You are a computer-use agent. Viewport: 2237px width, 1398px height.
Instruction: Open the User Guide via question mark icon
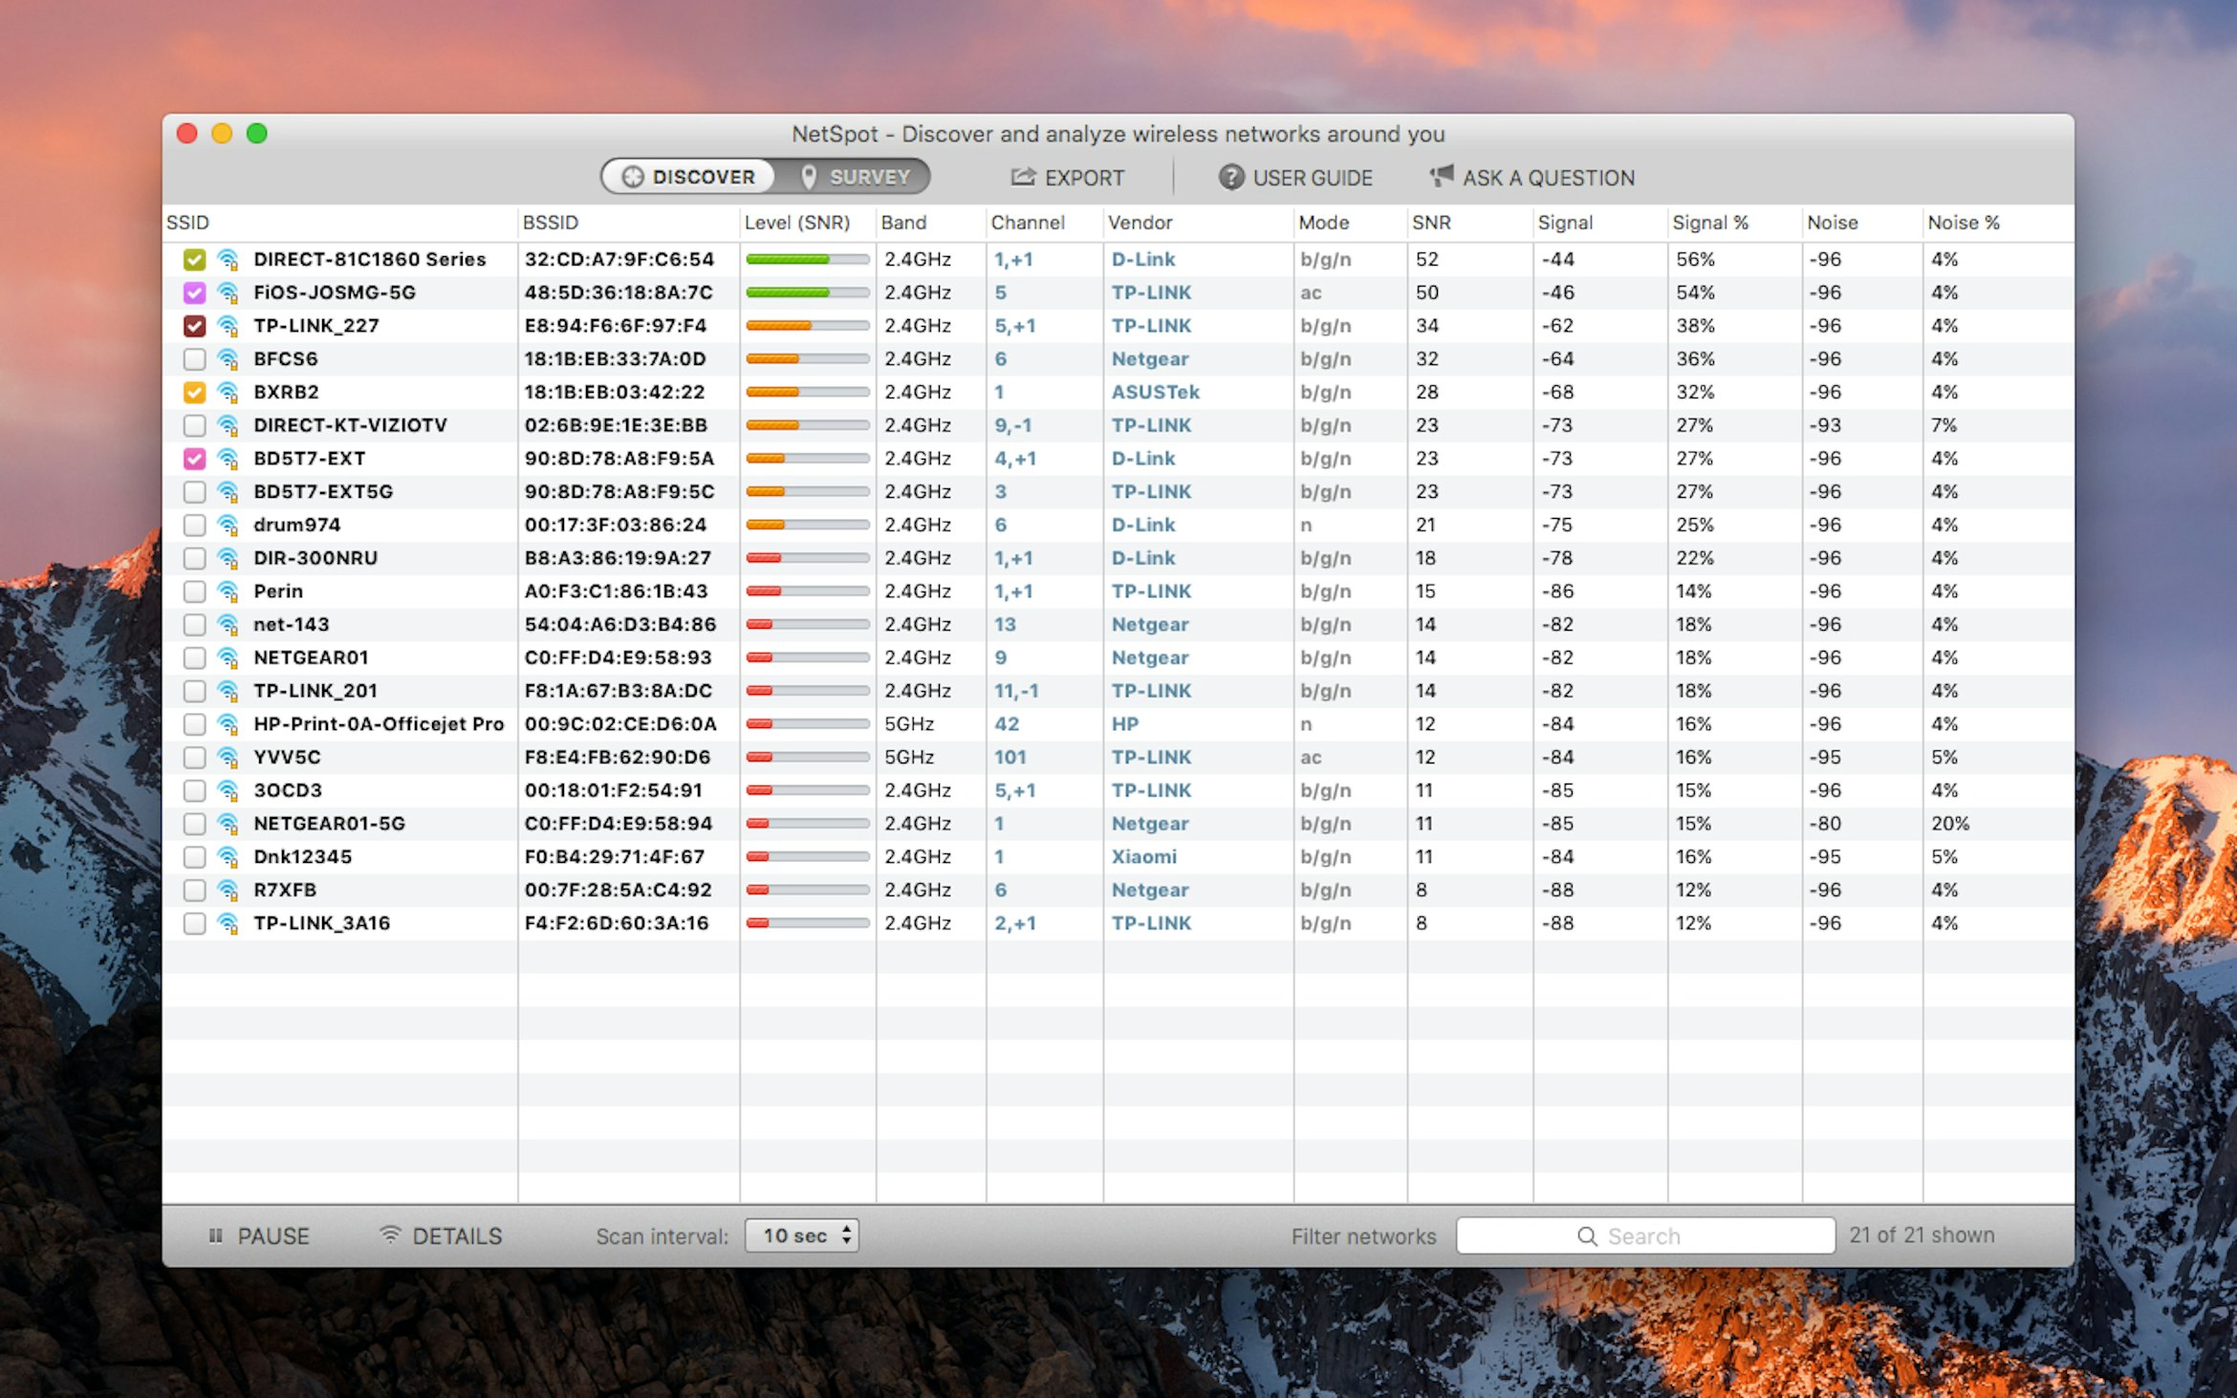click(x=1231, y=177)
